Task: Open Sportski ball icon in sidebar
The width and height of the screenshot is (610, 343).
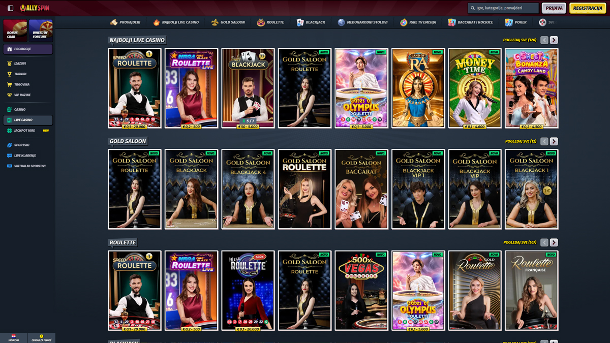Action: tap(9, 145)
